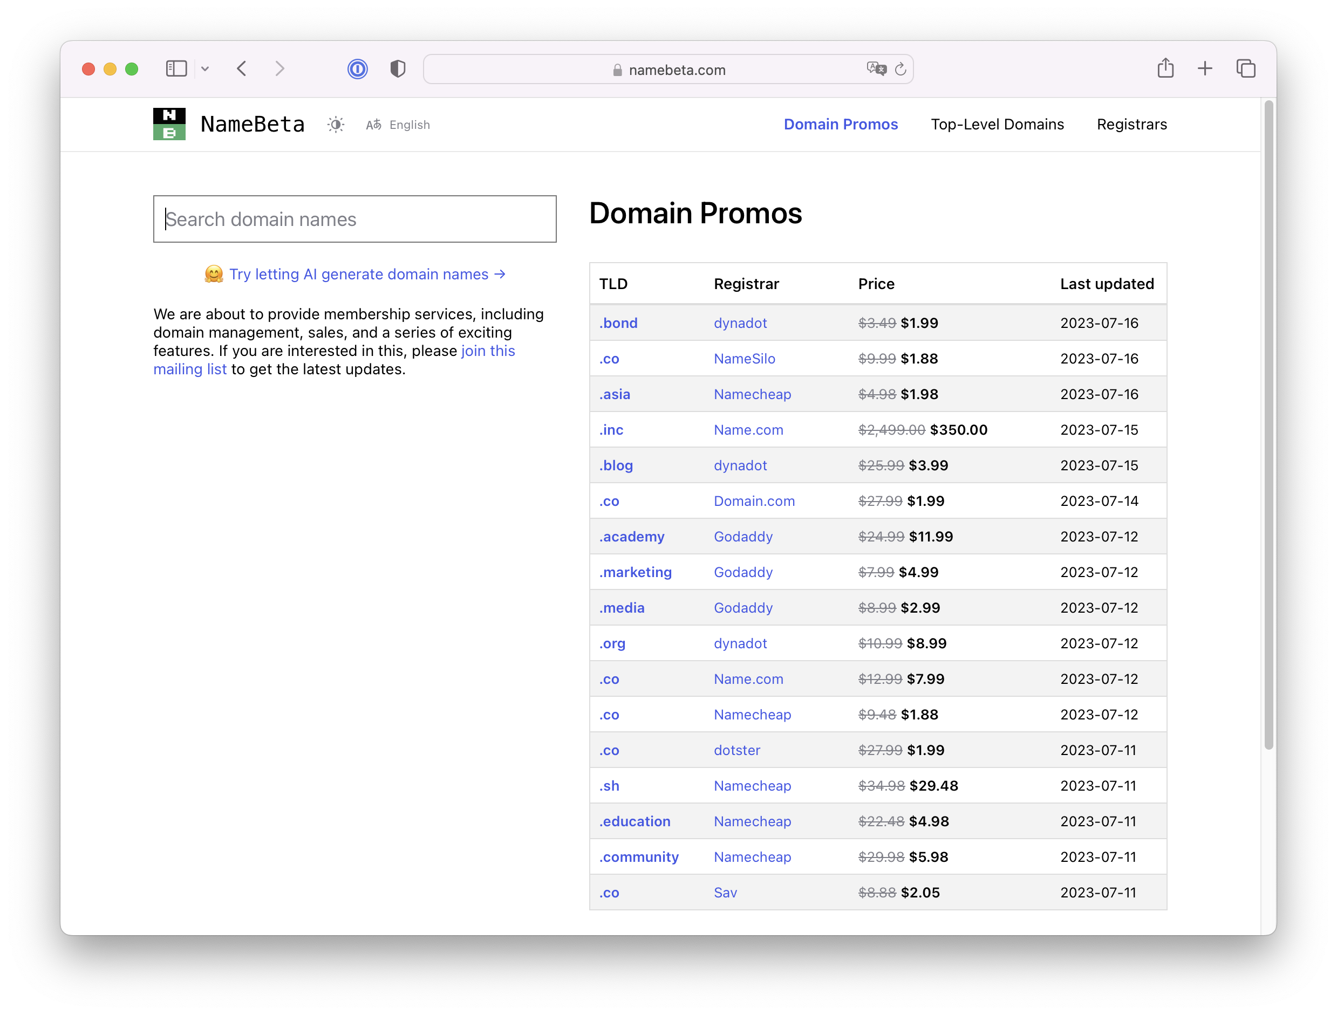Viewport: 1337px width, 1015px height.
Task: Click the Registrar column header
Action: coord(746,284)
